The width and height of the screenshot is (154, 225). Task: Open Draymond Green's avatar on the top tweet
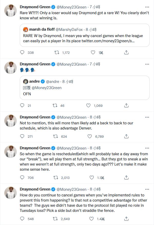tap(11, 11)
